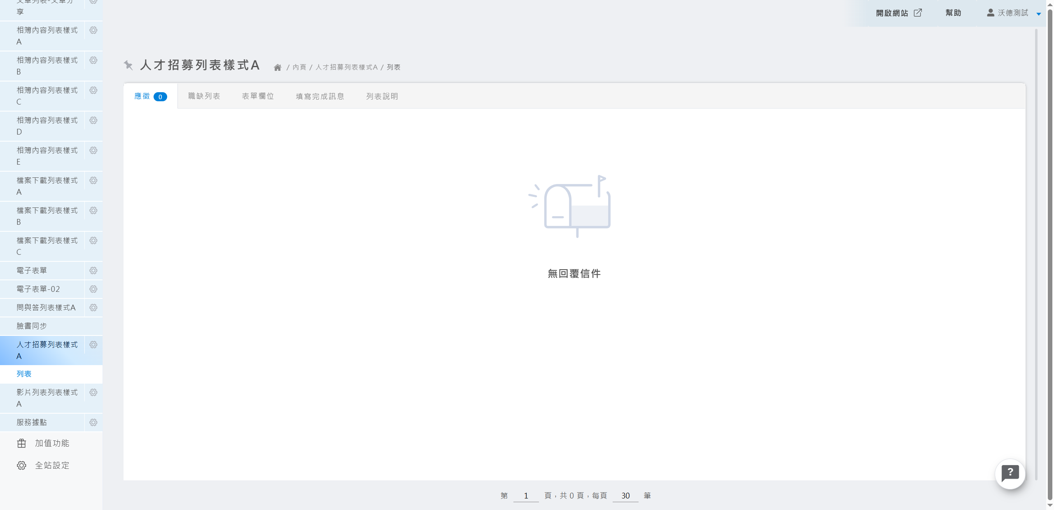Switch to the 表單欄位 tab
The width and height of the screenshot is (1054, 510).
pyautogui.click(x=258, y=96)
